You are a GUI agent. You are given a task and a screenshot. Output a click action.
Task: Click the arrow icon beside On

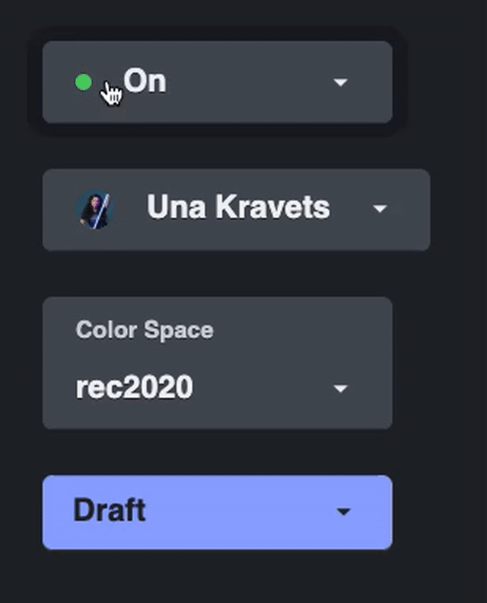click(340, 82)
